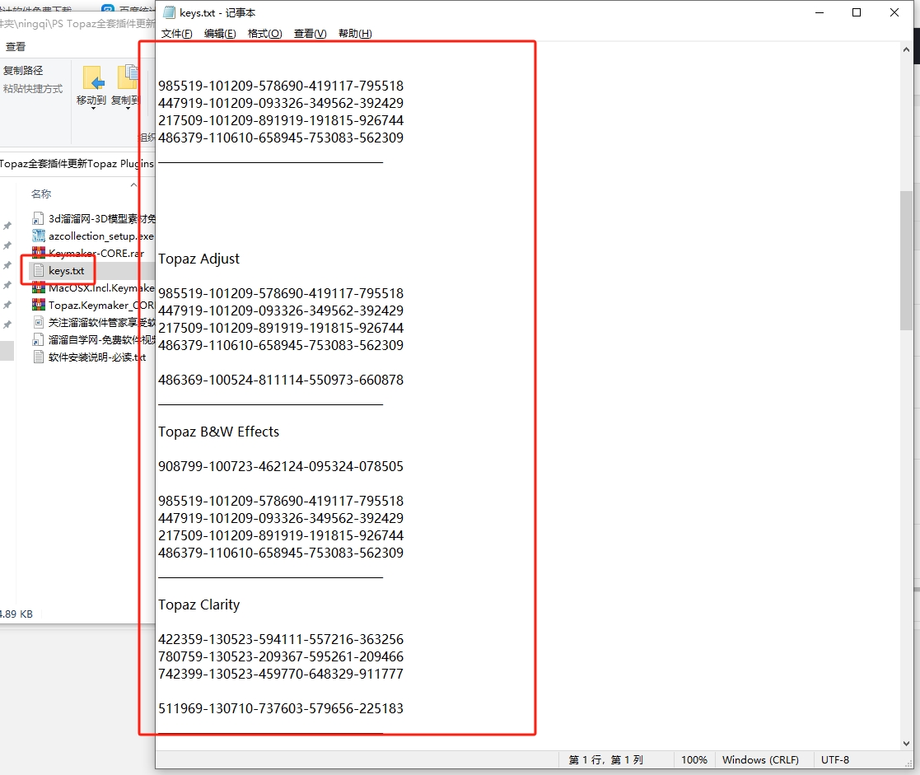Screen dimensions: 920x775
Task: Click the keys.txt file icon
Action: coord(39,270)
